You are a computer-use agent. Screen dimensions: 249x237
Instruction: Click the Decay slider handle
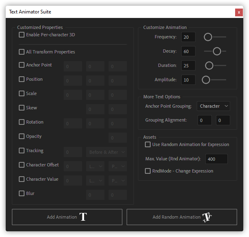(217, 51)
